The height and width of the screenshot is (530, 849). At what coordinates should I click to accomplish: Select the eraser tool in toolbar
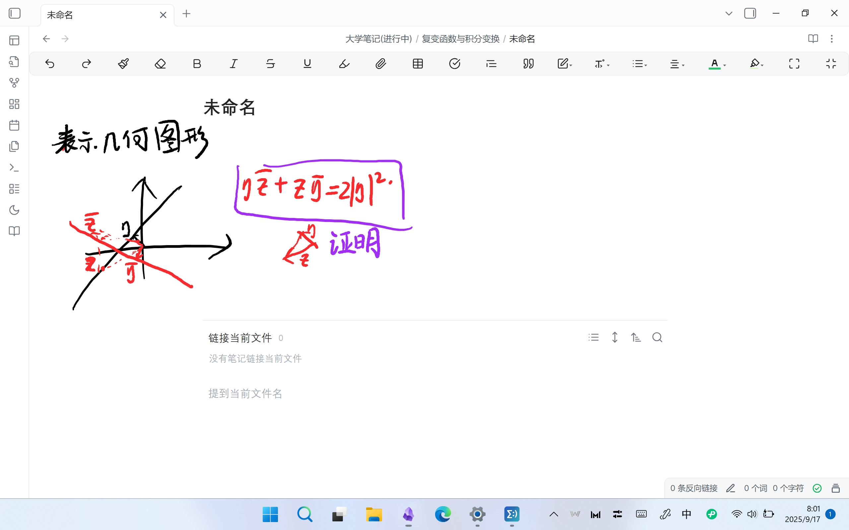[160, 64]
